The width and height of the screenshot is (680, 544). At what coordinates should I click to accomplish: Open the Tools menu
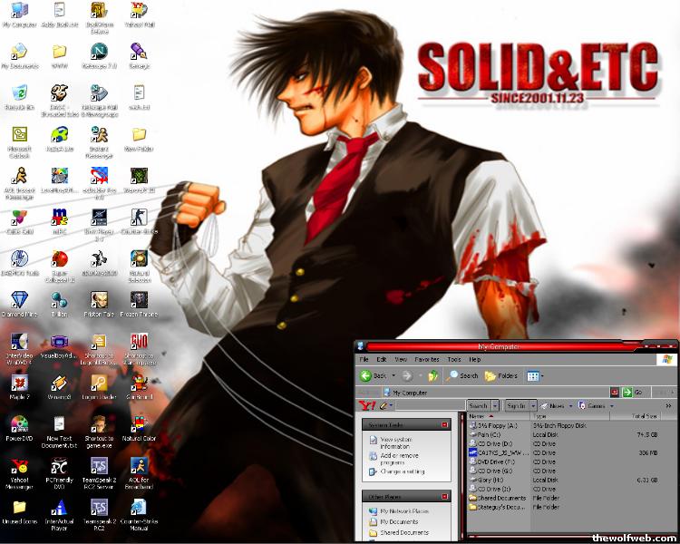453,359
